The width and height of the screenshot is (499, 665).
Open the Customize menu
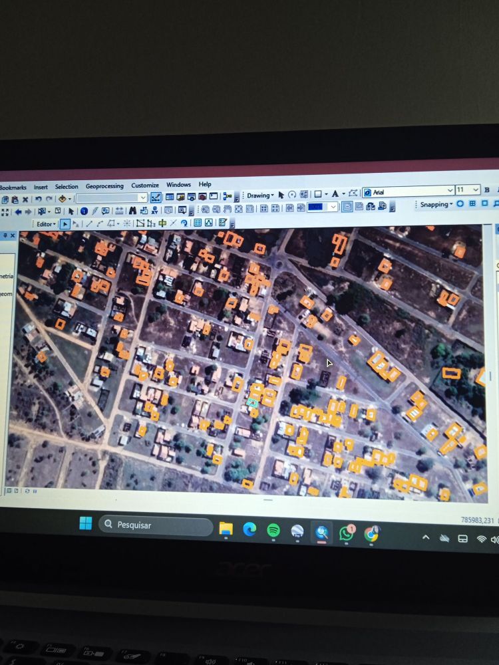pyautogui.click(x=144, y=186)
